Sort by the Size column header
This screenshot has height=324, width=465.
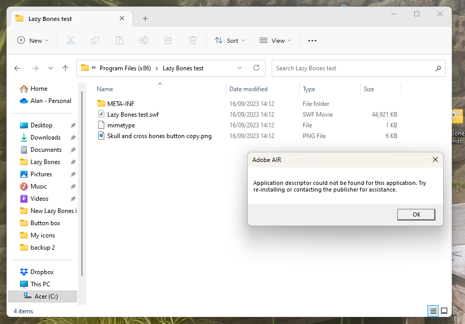pyautogui.click(x=369, y=89)
